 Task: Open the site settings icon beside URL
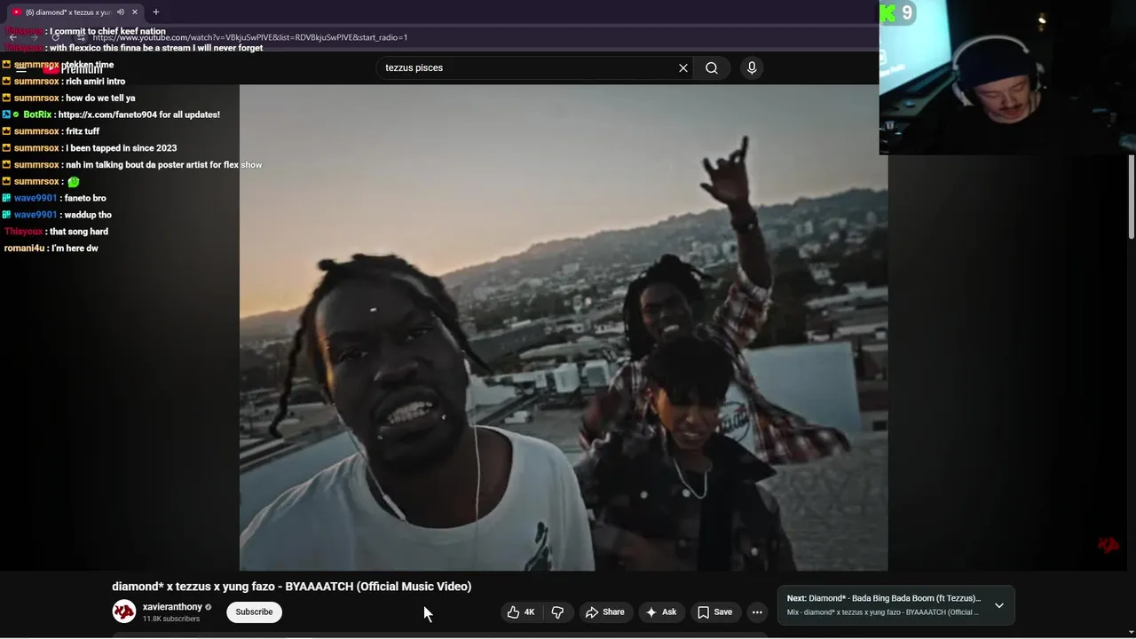81,37
